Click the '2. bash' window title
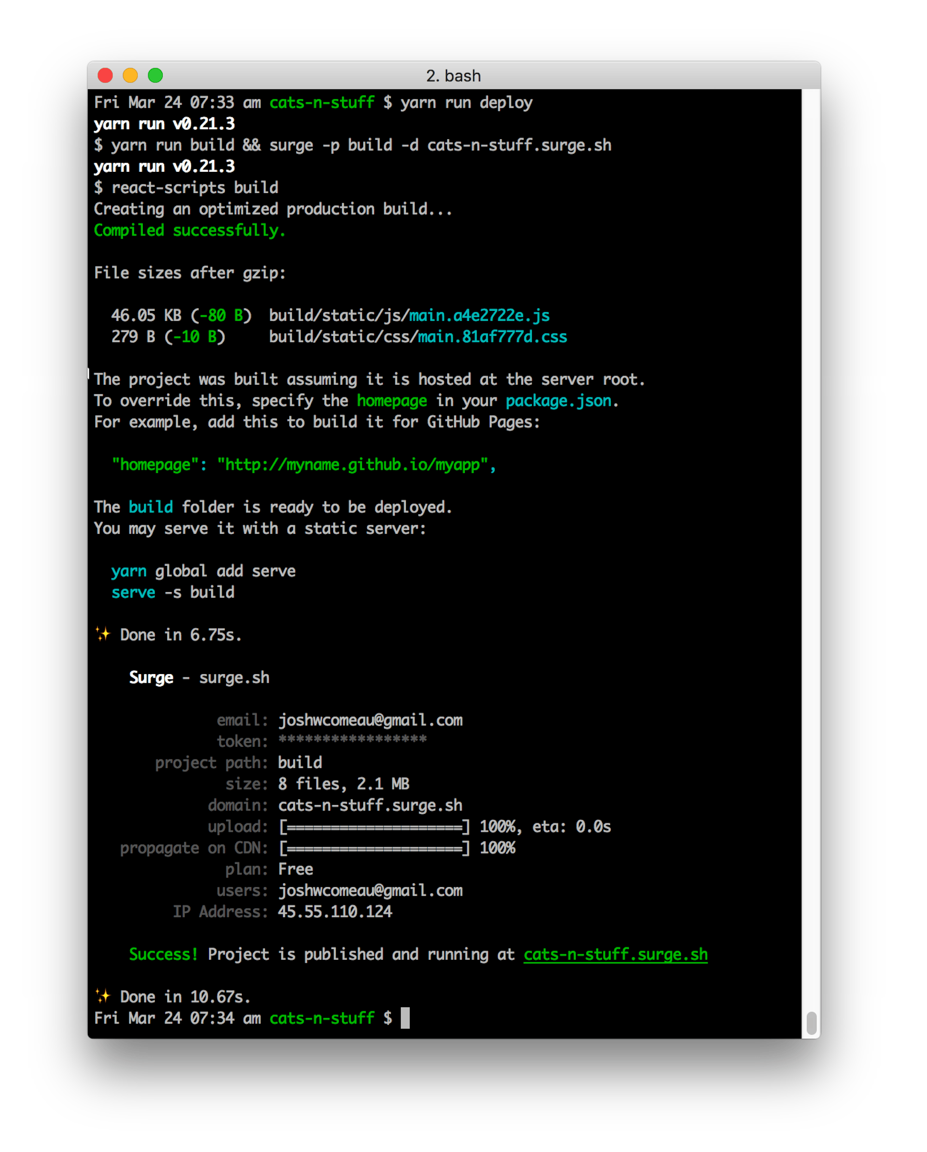The width and height of the screenshot is (927, 1152). pos(453,76)
